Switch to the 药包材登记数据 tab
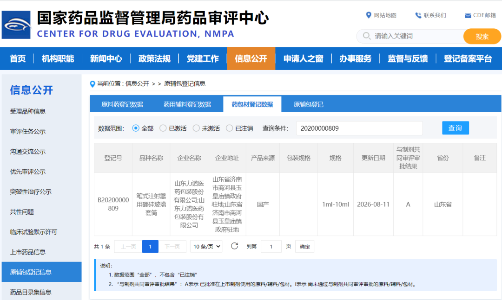 pos(252,104)
